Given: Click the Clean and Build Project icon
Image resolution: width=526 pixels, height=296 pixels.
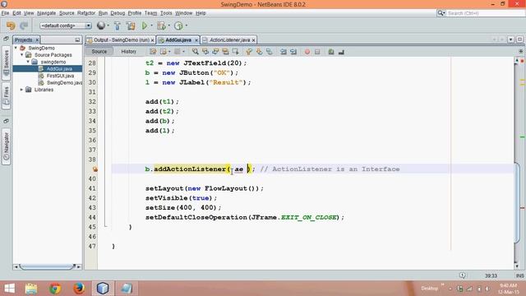Looking at the screenshot, I should click(x=131, y=25).
